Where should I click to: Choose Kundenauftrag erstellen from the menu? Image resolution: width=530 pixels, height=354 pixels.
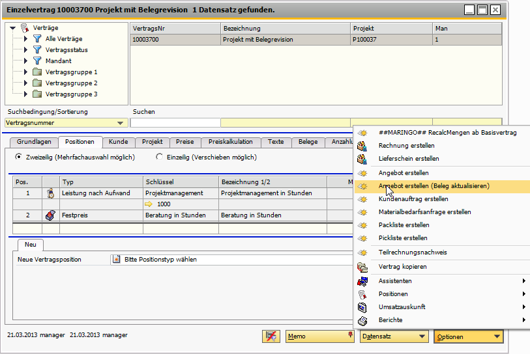coord(413,199)
